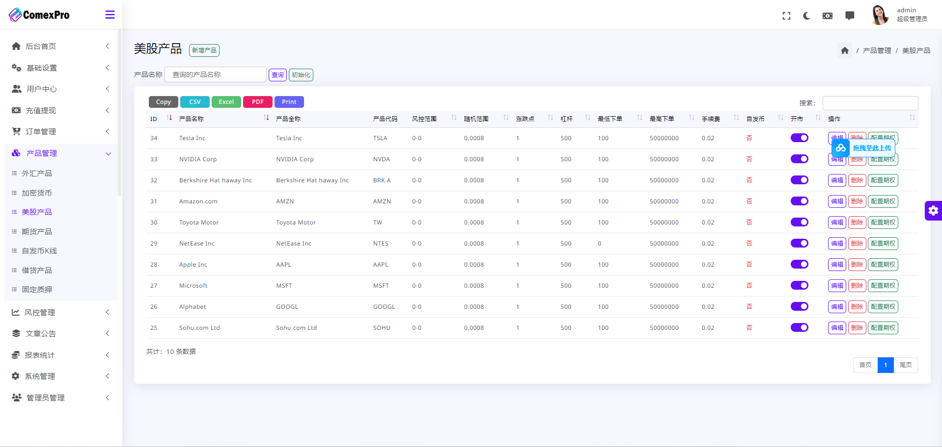The image size is (942, 447).
Task: Go to 尾页 pagination button
Action: (906, 365)
